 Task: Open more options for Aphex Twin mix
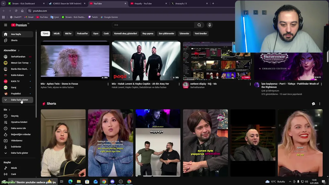(108, 84)
